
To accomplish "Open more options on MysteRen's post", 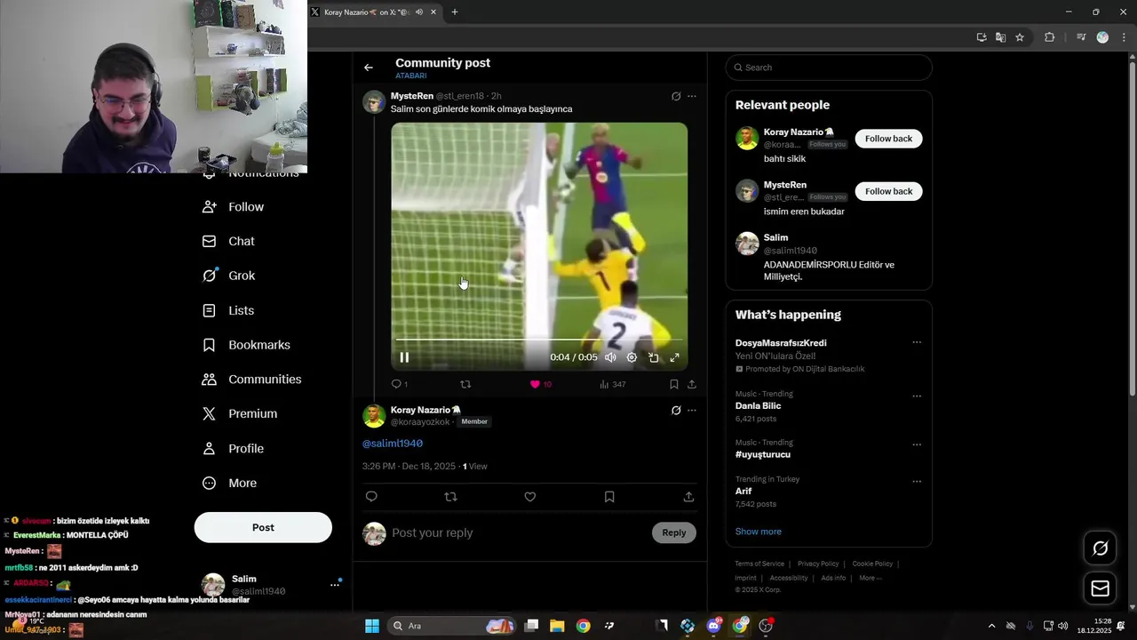I will click(x=692, y=96).
